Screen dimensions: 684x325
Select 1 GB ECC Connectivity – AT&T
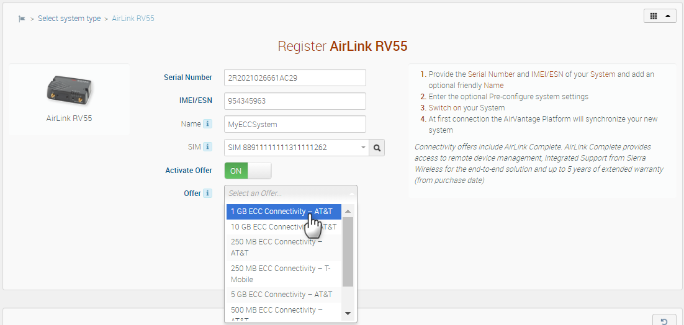[281, 211]
